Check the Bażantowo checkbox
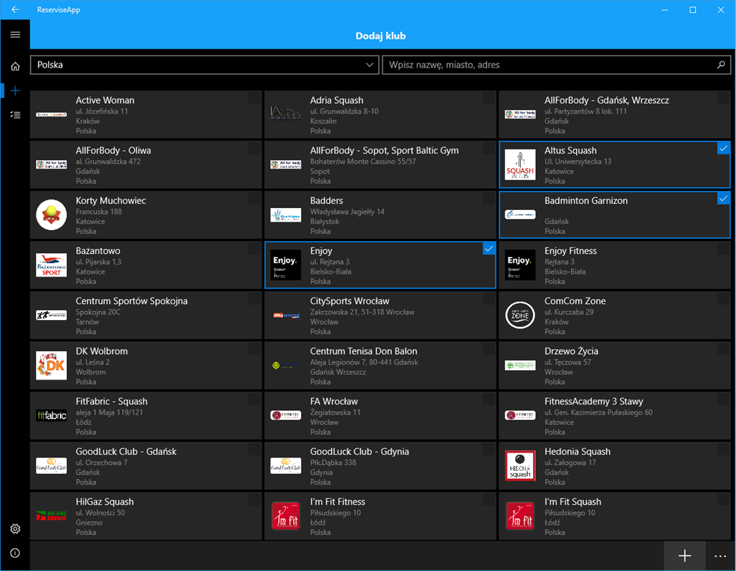The width and height of the screenshot is (736, 571). pos(254,249)
